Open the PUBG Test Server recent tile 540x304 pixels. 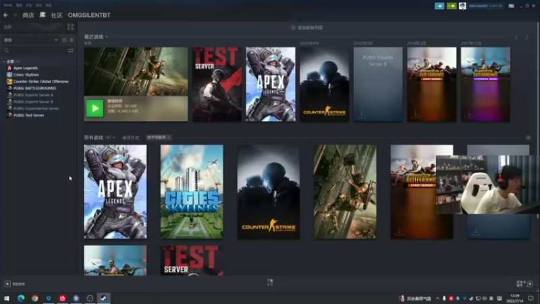(217, 84)
